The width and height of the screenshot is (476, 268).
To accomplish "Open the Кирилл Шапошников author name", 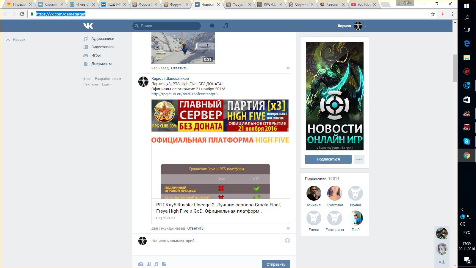I will pos(170,79).
